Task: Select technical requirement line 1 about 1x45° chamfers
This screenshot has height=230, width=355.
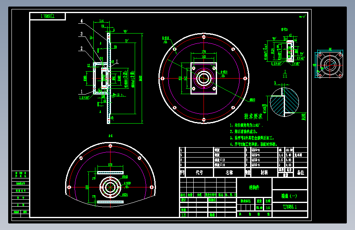Action: pyautogui.click(x=246, y=125)
